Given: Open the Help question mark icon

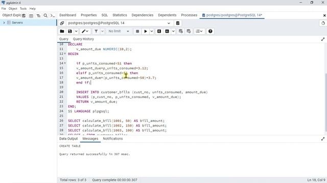Looking at the screenshot, I should pyautogui.click(x=210, y=31).
